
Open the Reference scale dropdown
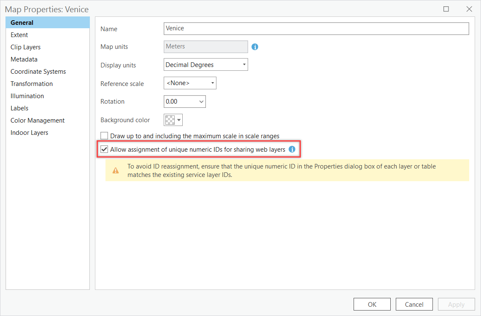point(212,83)
